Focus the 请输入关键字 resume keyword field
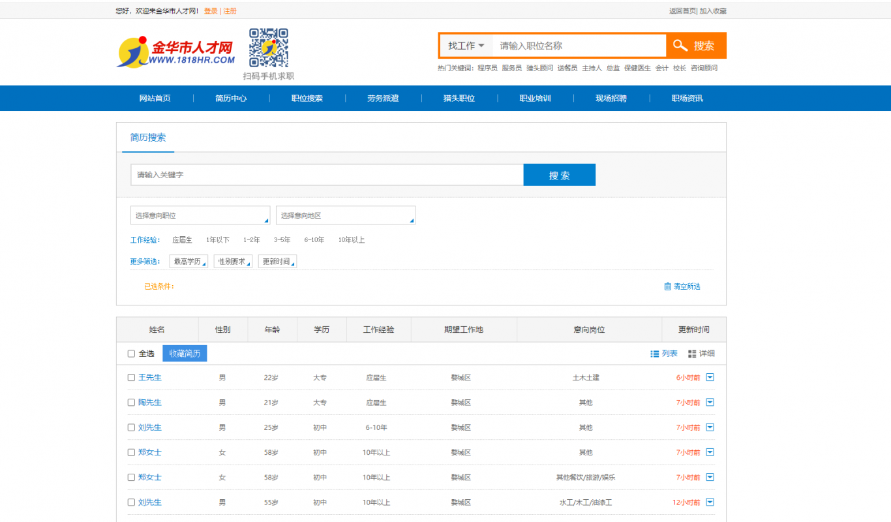The width and height of the screenshot is (891, 522). pos(327,175)
